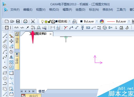Toggle layer lock padlock icon
134x97 pixels.
(49, 22)
